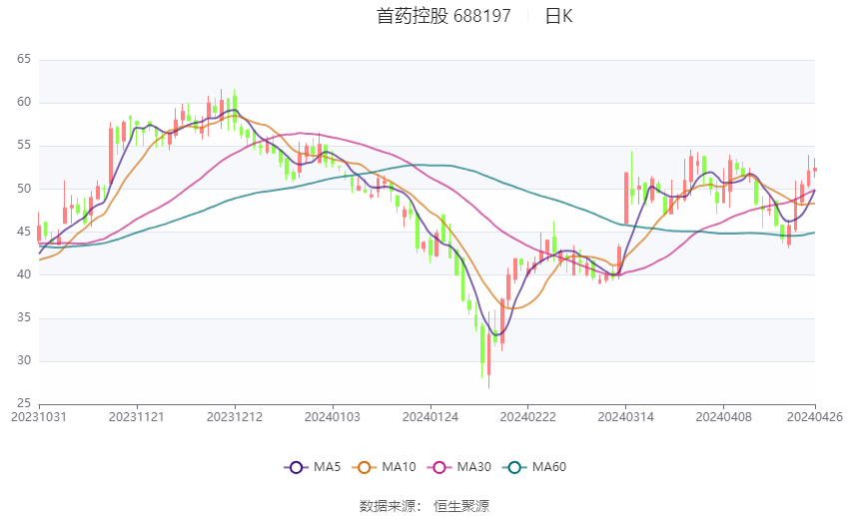Screen dimensions: 849x516
Task: Hide the MA60 series via its label
Action: click(549, 467)
